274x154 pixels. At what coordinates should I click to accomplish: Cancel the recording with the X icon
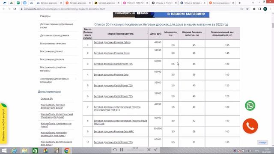149,150
